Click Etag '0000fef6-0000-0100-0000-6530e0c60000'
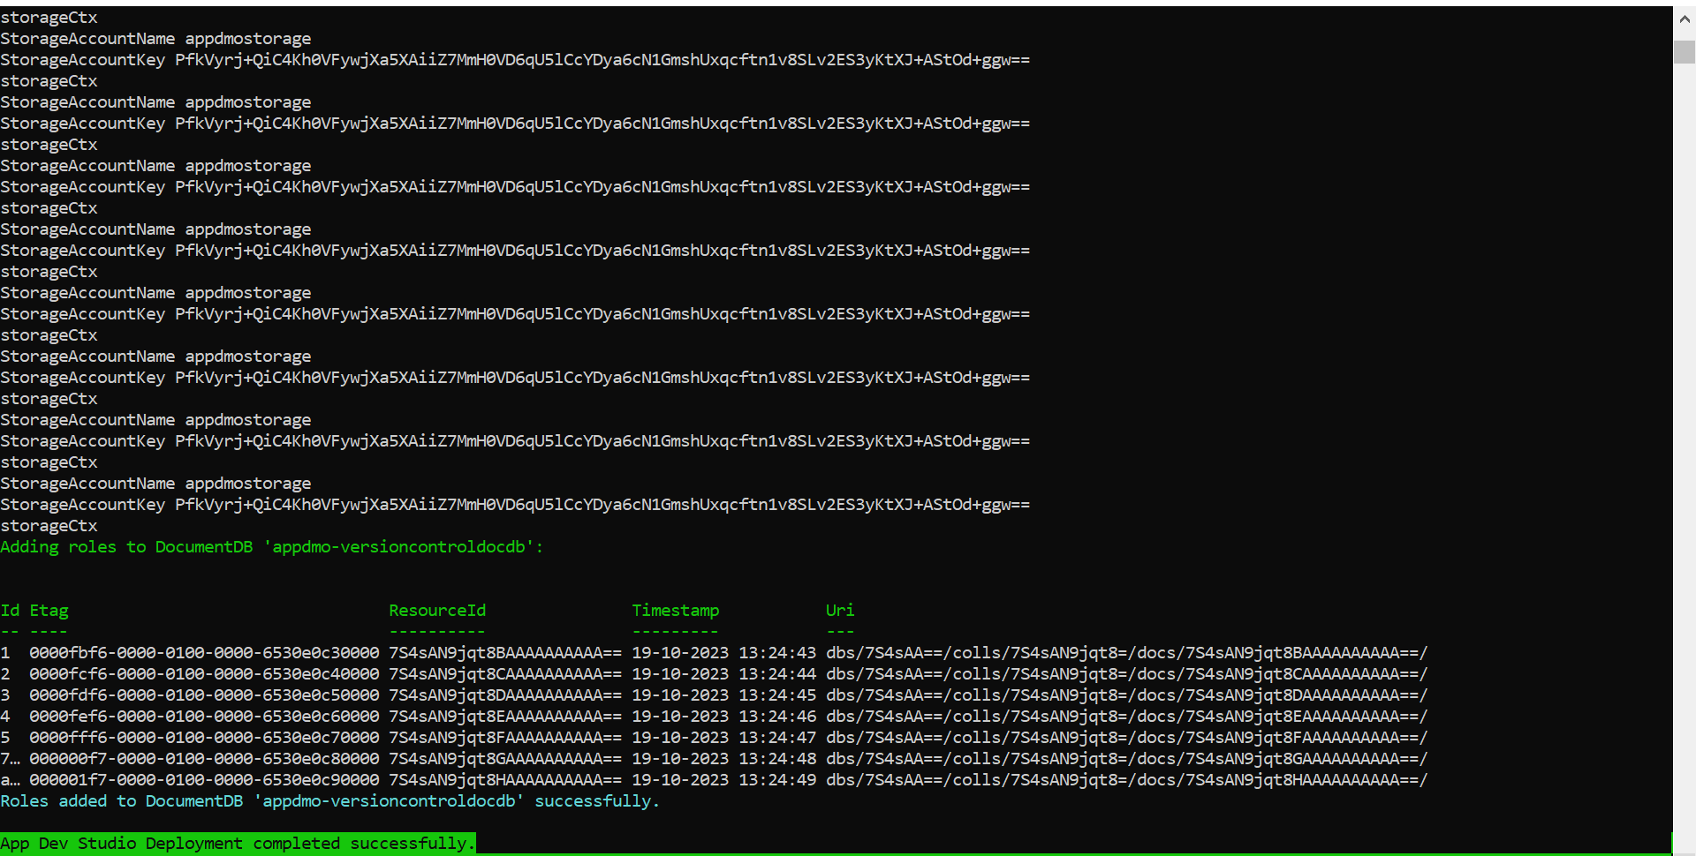Screen dimensions: 1696x856 [x=204, y=717]
